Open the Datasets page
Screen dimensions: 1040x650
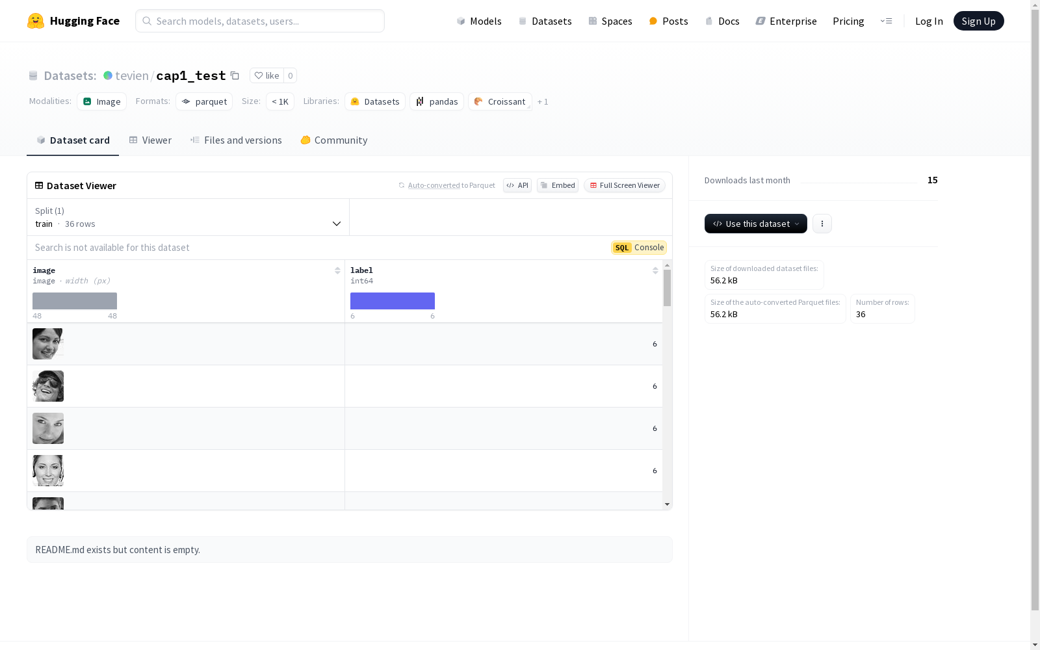click(545, 21)
